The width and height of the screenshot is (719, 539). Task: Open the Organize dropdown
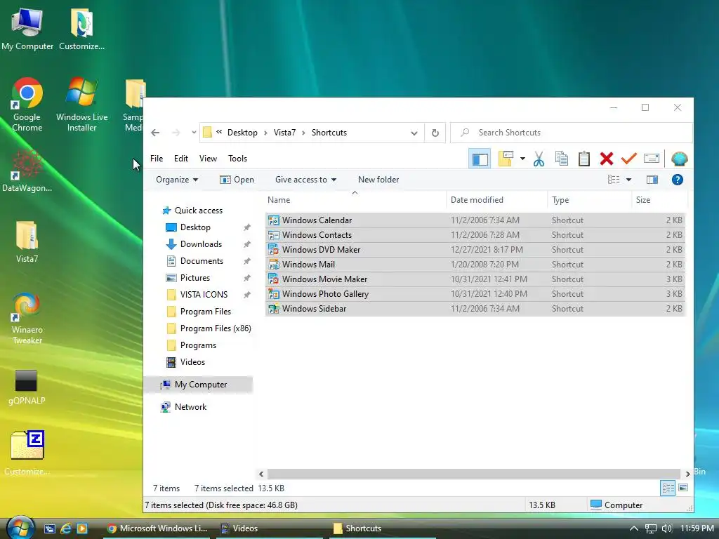coord(176,180)
